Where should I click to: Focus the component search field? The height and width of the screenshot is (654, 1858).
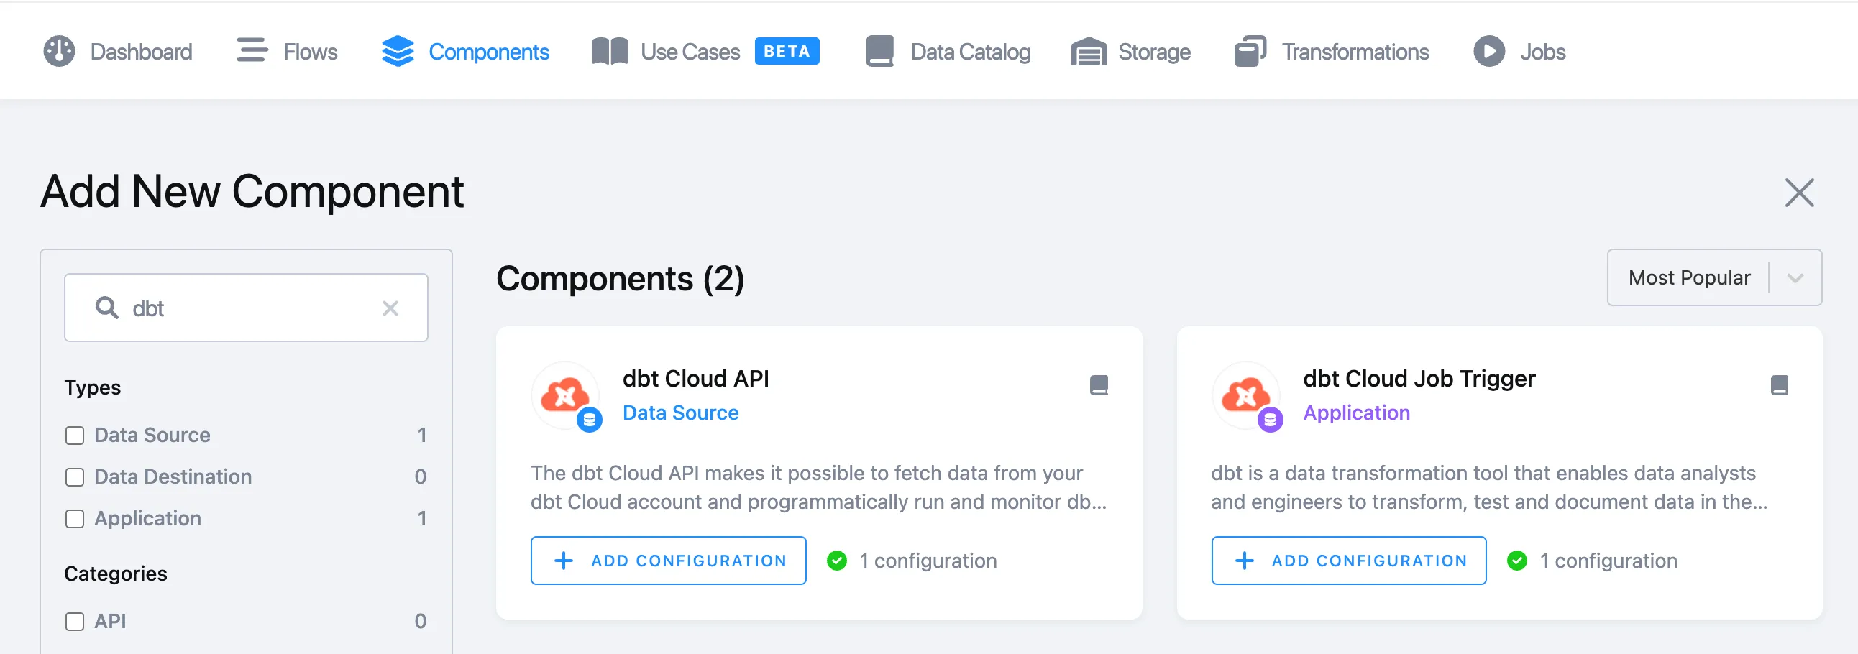[246, 308]
